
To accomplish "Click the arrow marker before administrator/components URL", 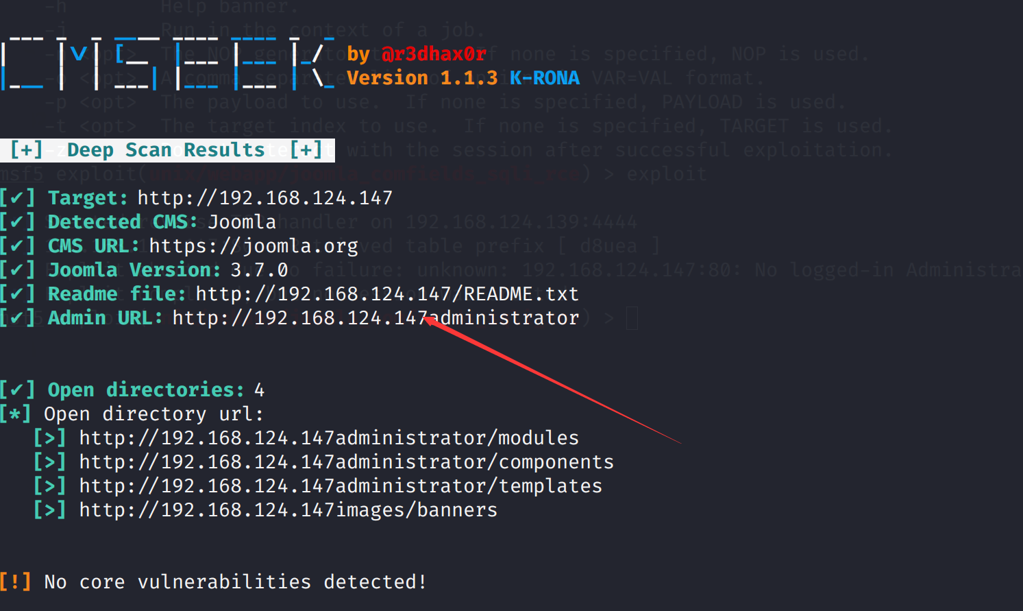I will coord(50,462).
